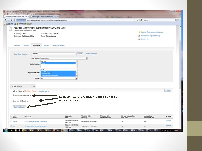Open the Windows Start orb

[x=6, y=131]
